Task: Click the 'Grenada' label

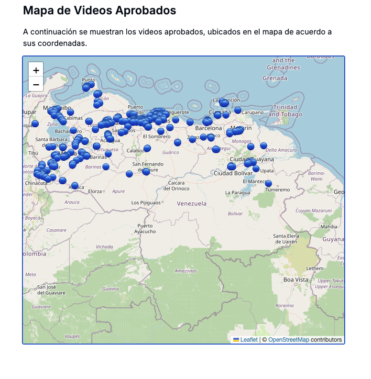Action: 275,78
